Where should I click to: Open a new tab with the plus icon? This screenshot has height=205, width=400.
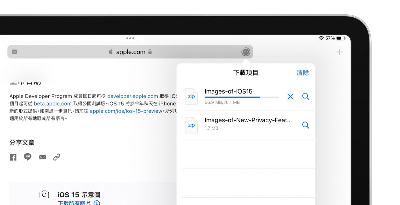[x=340, y=52]
